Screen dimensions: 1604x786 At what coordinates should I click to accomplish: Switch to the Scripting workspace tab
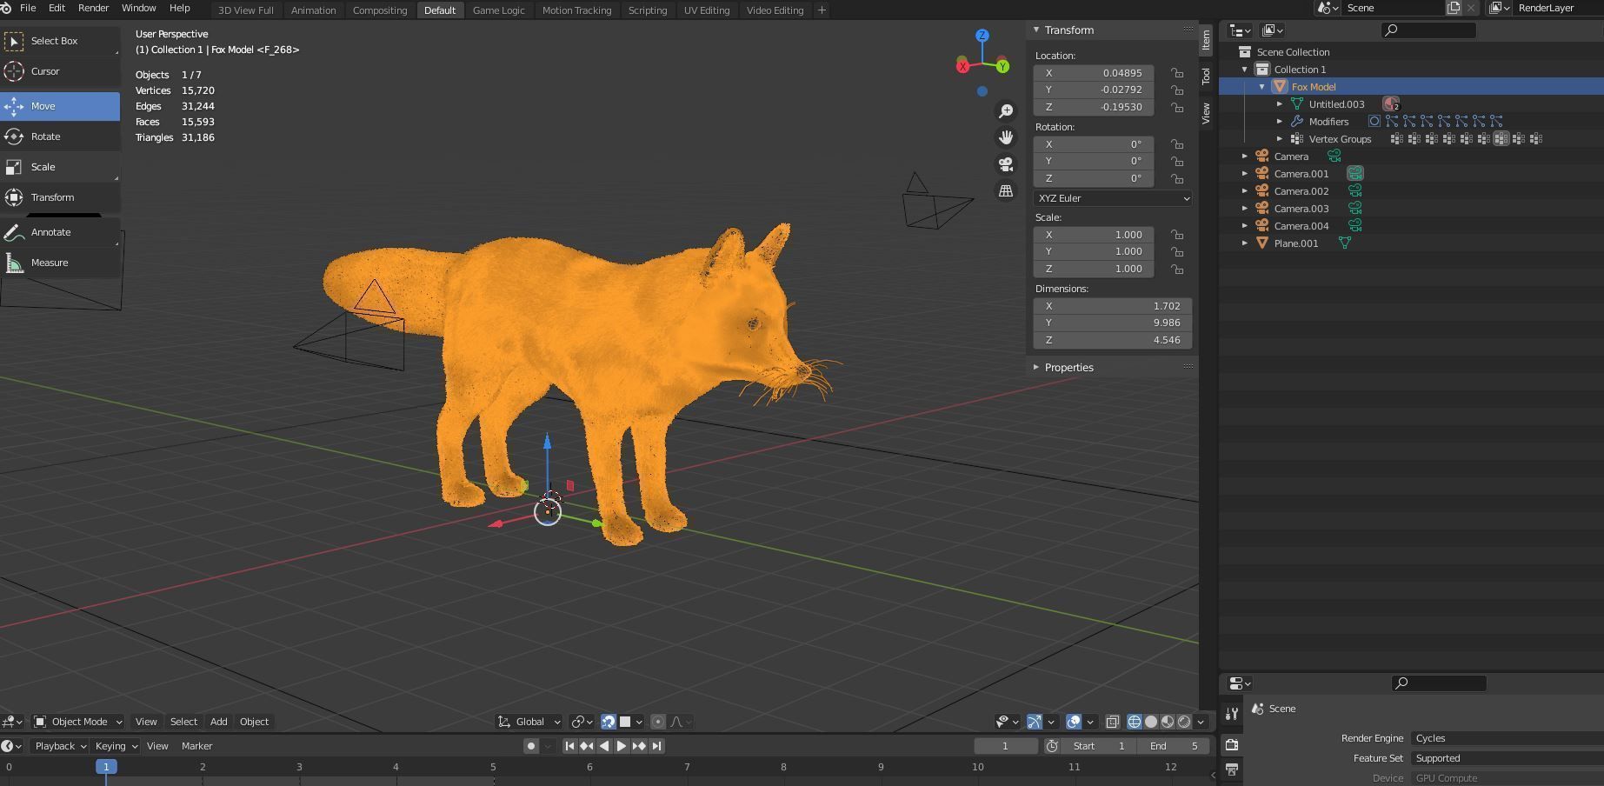[648, 10]
